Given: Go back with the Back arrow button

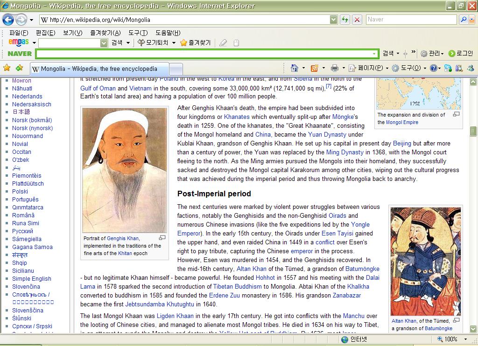Looking at the screenshot, I should coord(8,20).
